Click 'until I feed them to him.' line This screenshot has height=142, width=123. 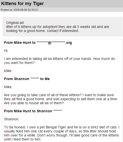[23, 139]
